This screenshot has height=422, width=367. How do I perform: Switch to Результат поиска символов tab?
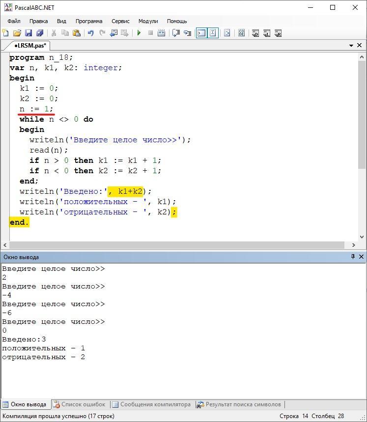(x=239, y=404)
